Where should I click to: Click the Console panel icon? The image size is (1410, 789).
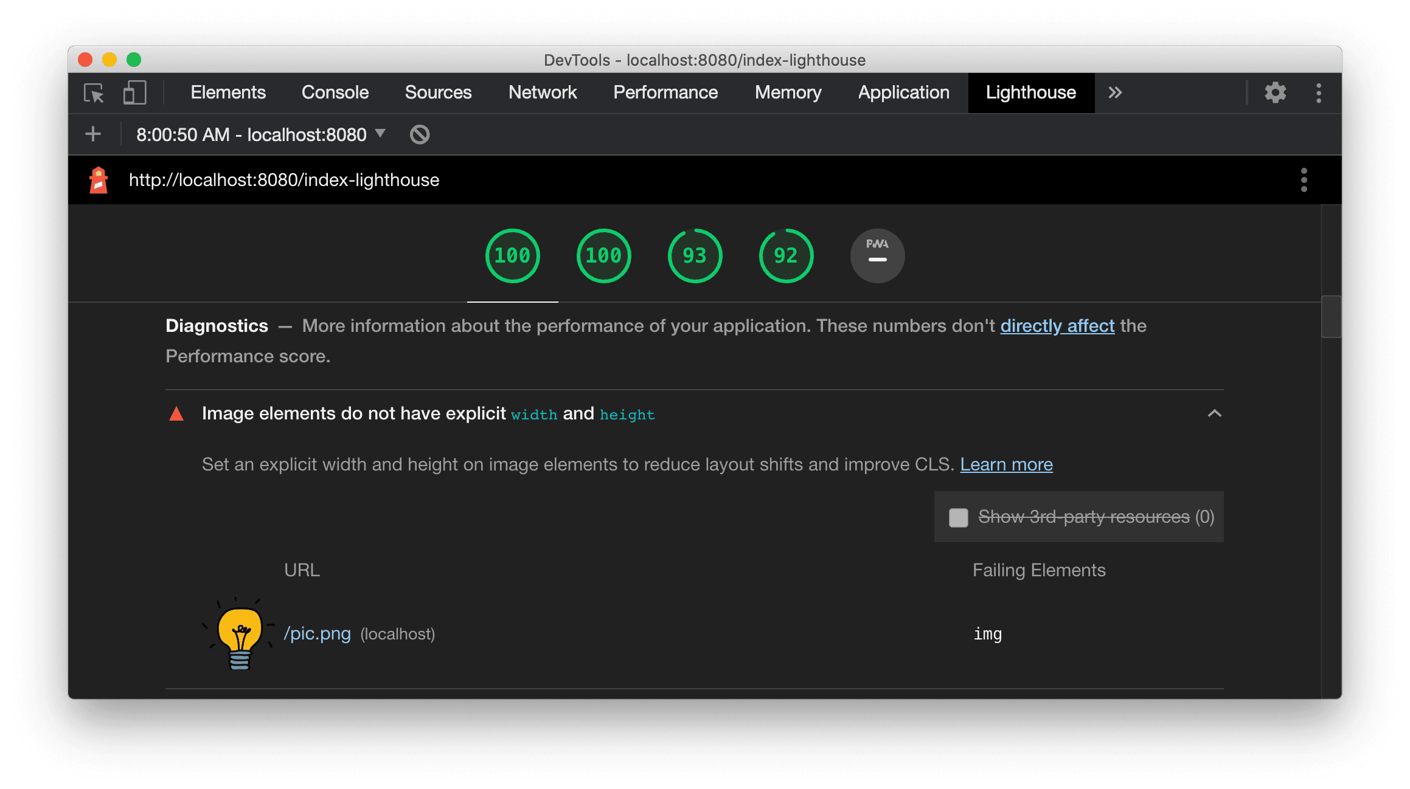point(334,92)
